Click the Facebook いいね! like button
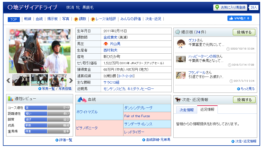Viewport: 262px width, 148px height. 239,18
